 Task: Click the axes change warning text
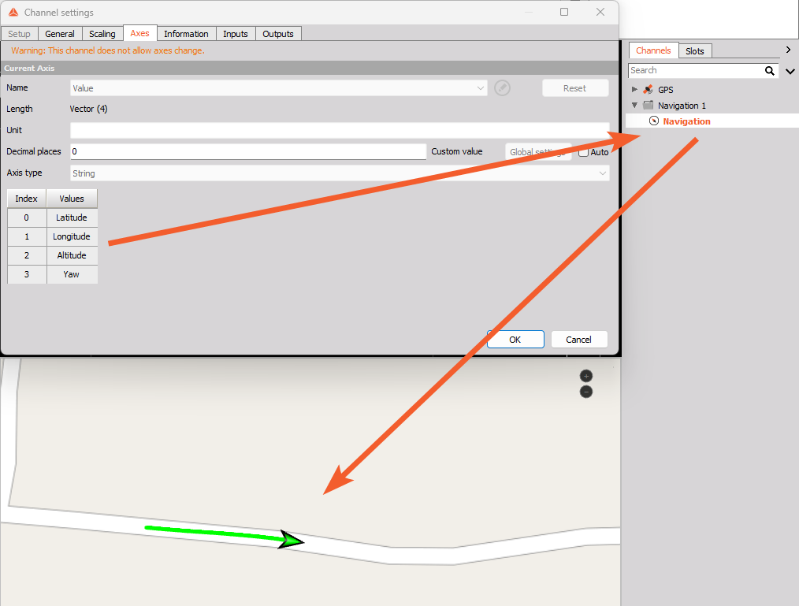pyautogui.click(x=108, y=50)
